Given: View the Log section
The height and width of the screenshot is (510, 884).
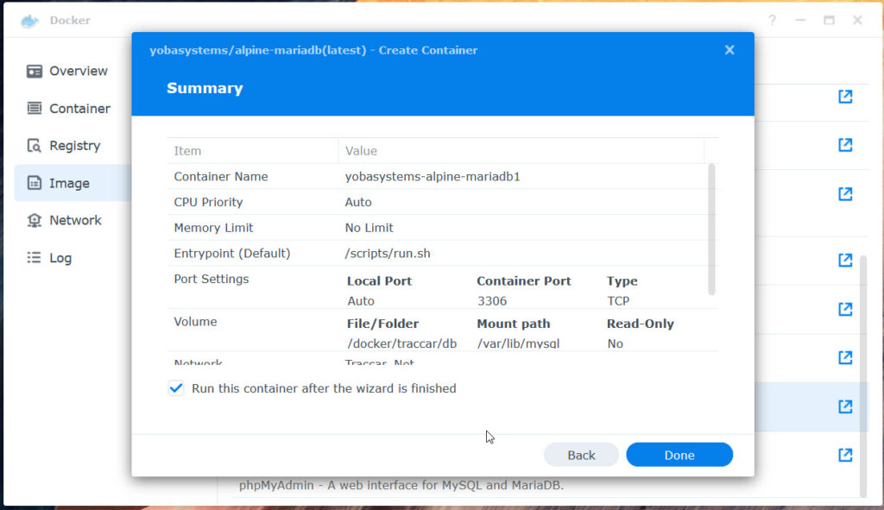Looking at the screenshot, I should click(x=49, y=258).
